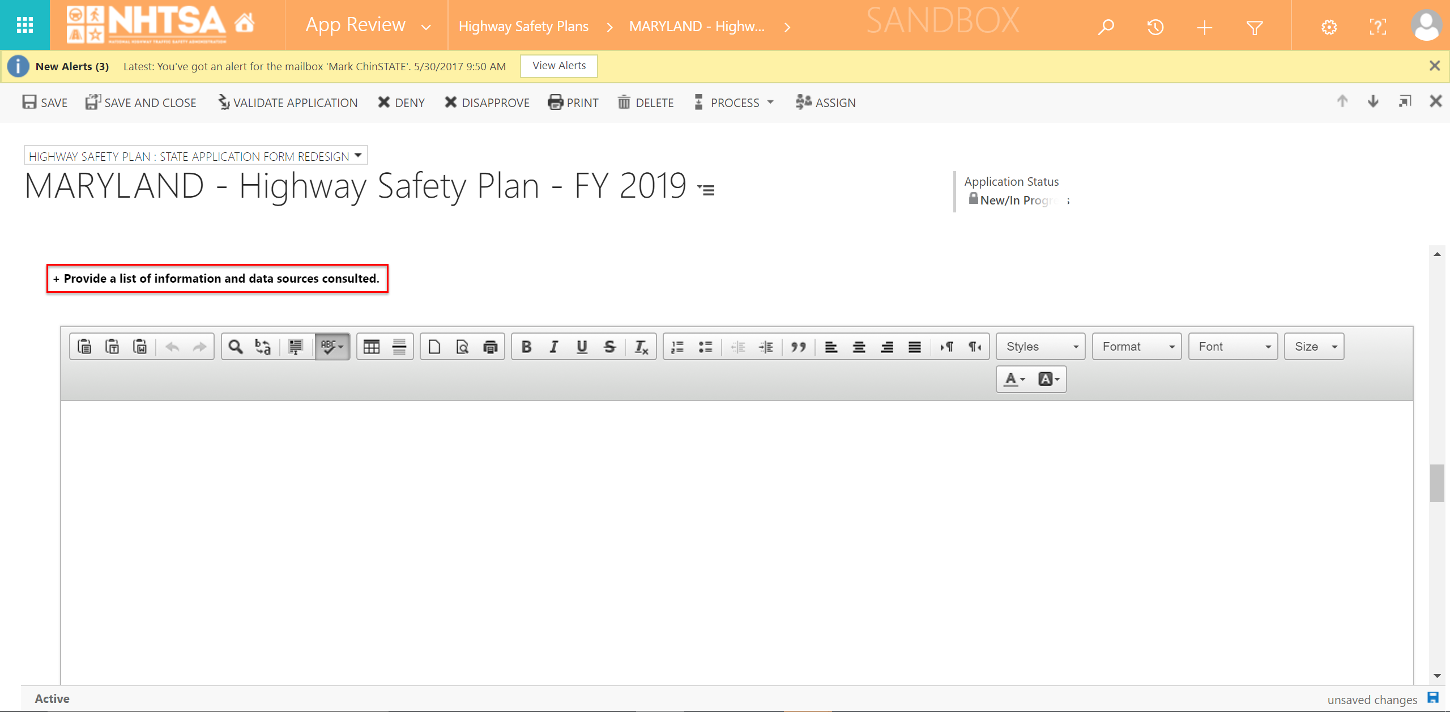This screenshot has height=712, width=1450.
Task: Click the Find magnifier icon in editor toolbar
Action: [x=236, y=347]
